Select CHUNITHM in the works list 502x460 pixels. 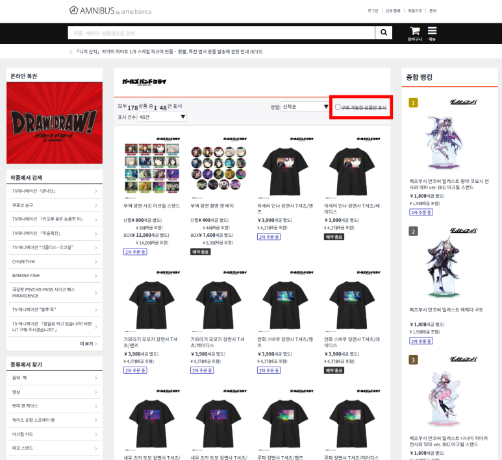pos(55,261)
